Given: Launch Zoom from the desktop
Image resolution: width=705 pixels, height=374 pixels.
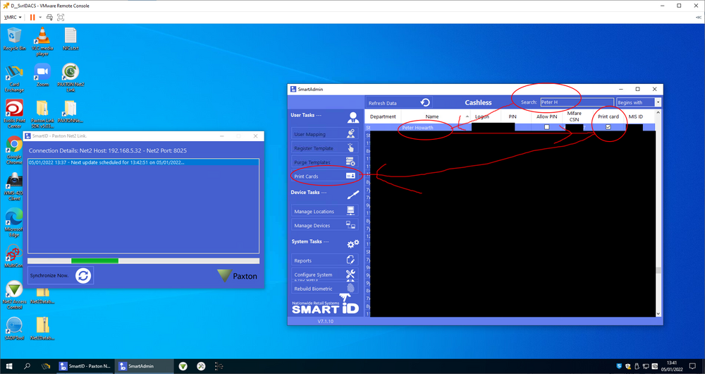Looking at the screenshot, I should pyautogui.click(x=42, y=76).
